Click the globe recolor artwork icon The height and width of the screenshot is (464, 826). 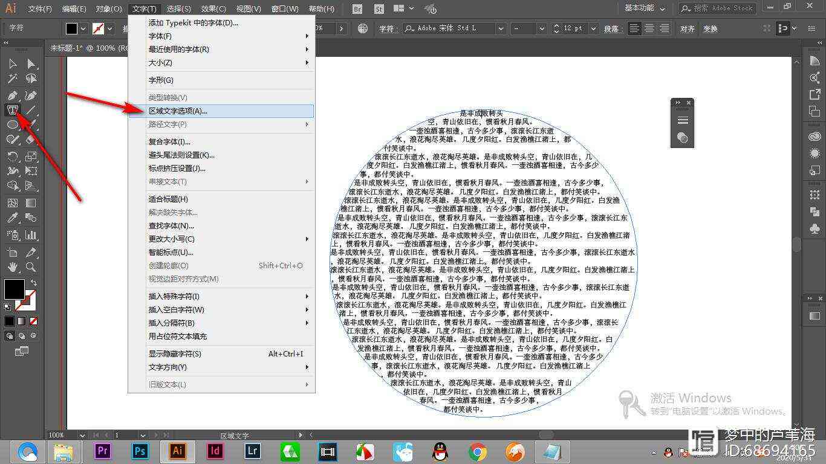(363, 28)
